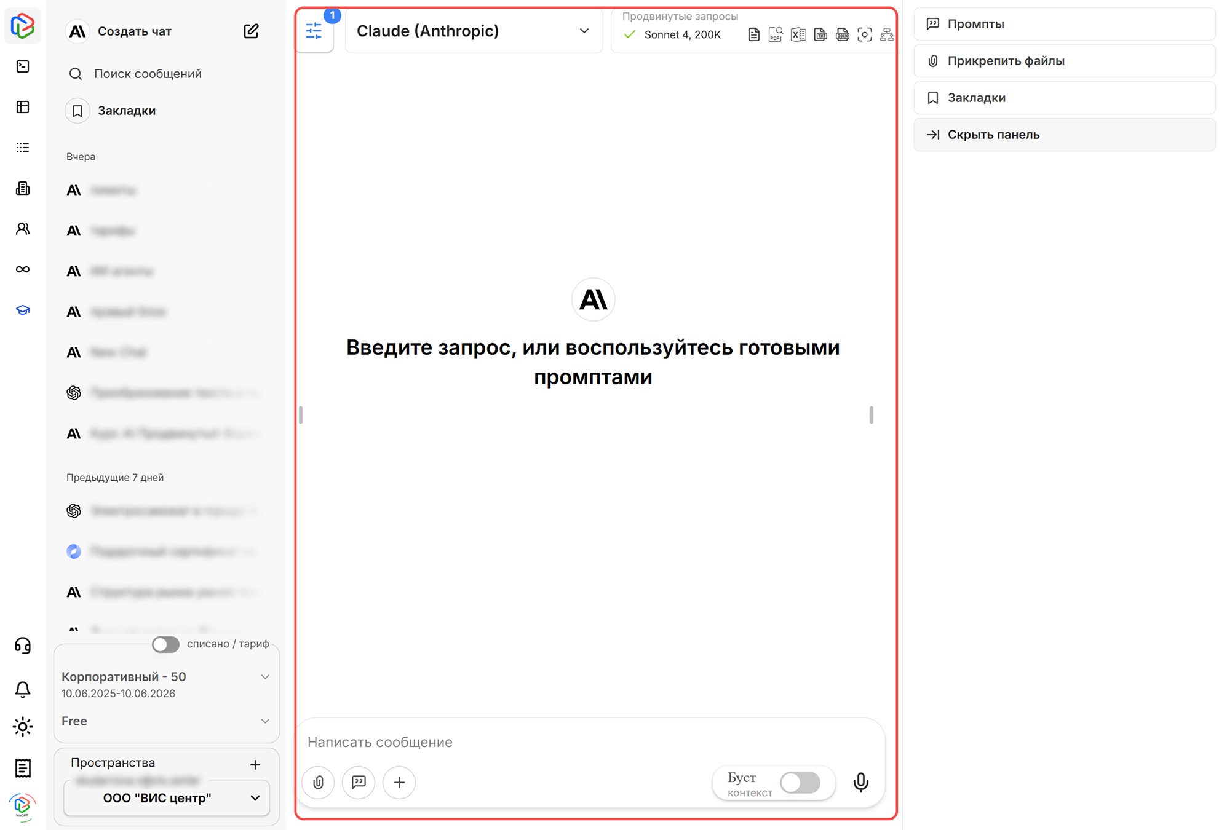Toggle the Буст контекст switch
1227x830 pixels.
[800, 783]
